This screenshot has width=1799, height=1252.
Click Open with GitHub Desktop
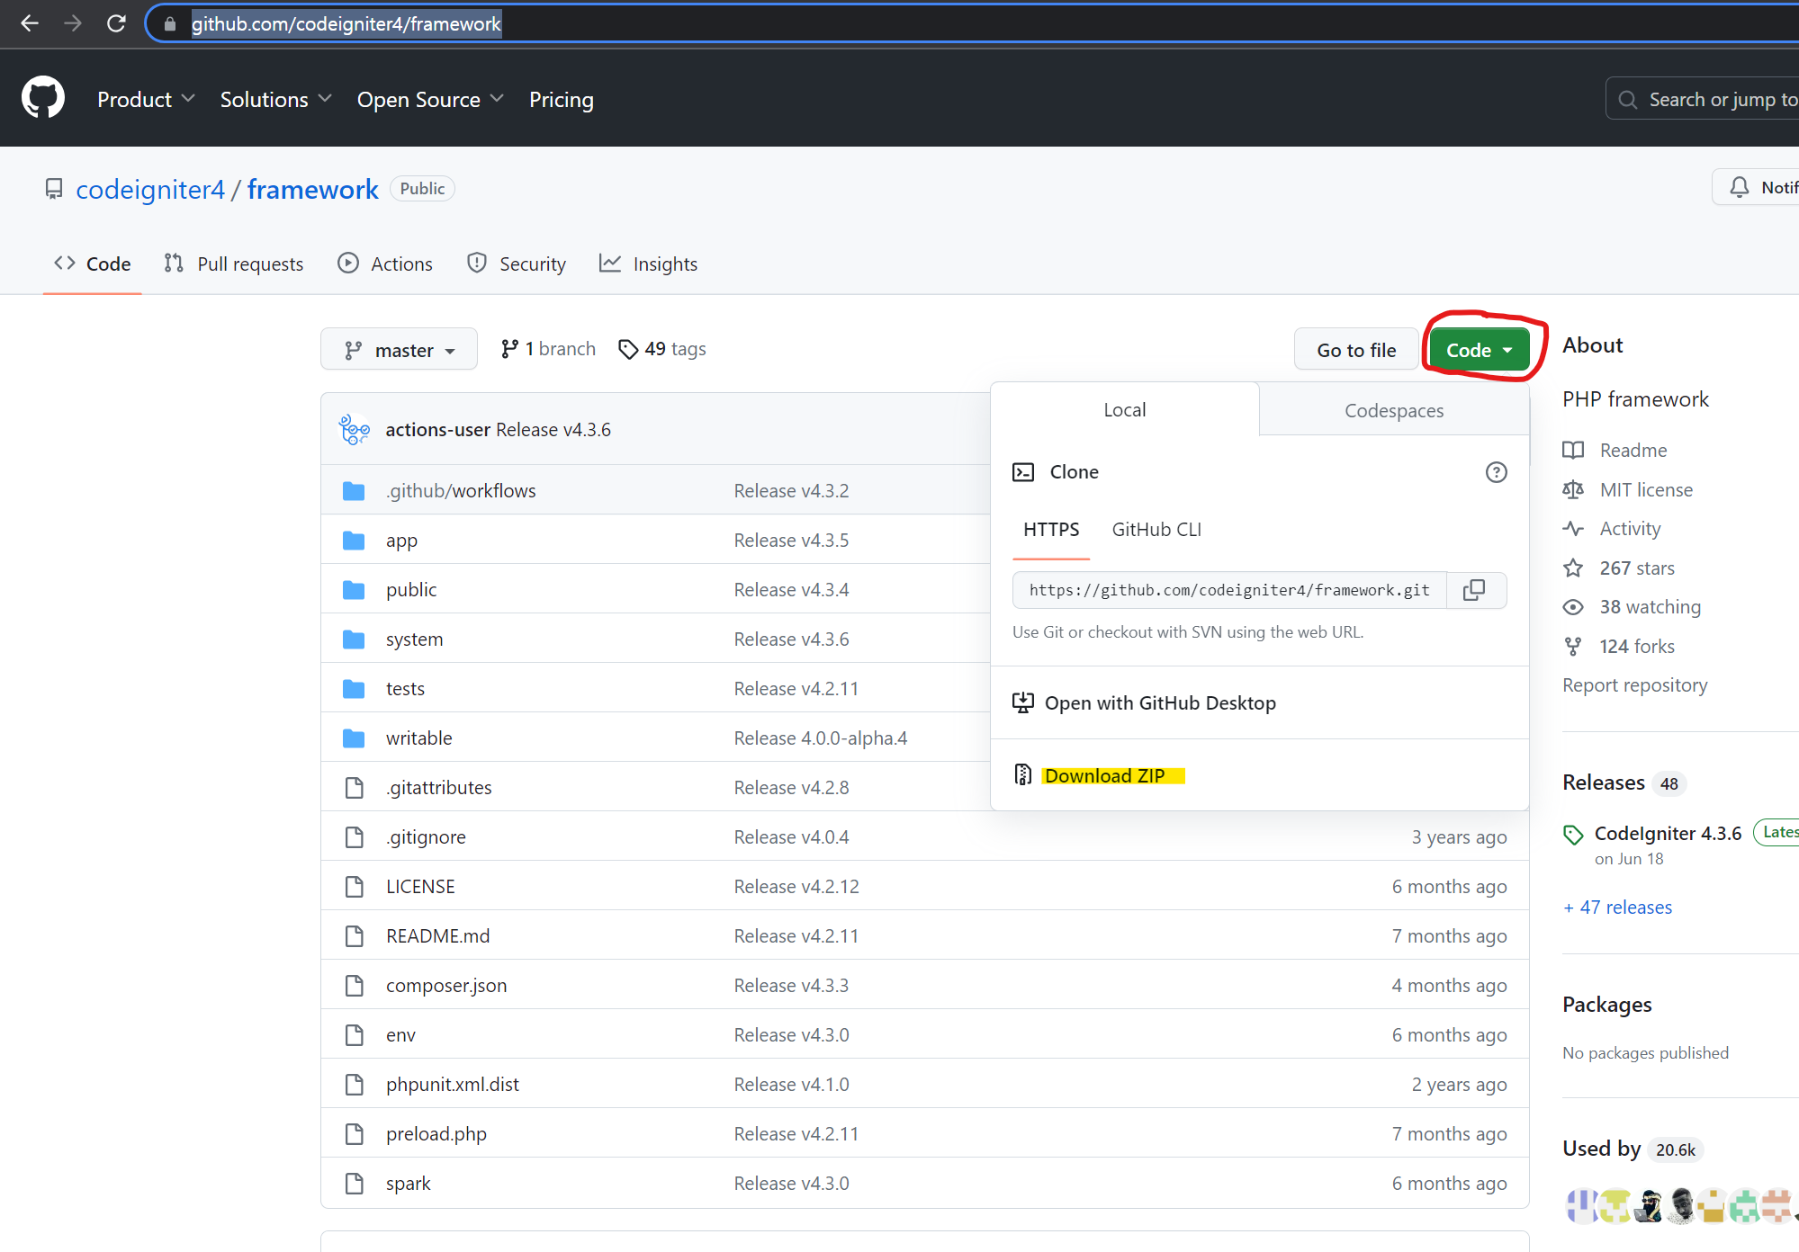tap(1159, 702)
